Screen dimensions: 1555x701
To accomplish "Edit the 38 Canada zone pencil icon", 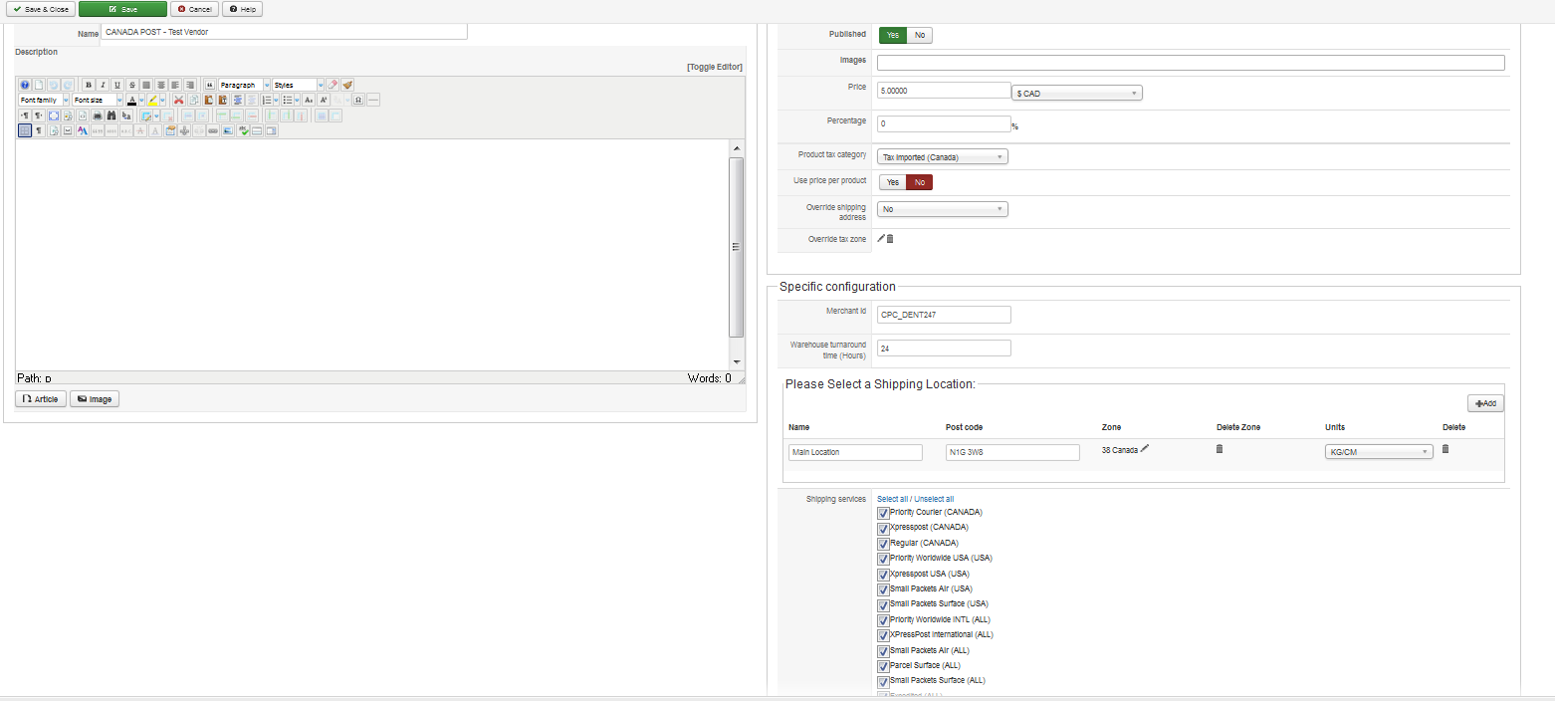I will [x=1145, y=449].
